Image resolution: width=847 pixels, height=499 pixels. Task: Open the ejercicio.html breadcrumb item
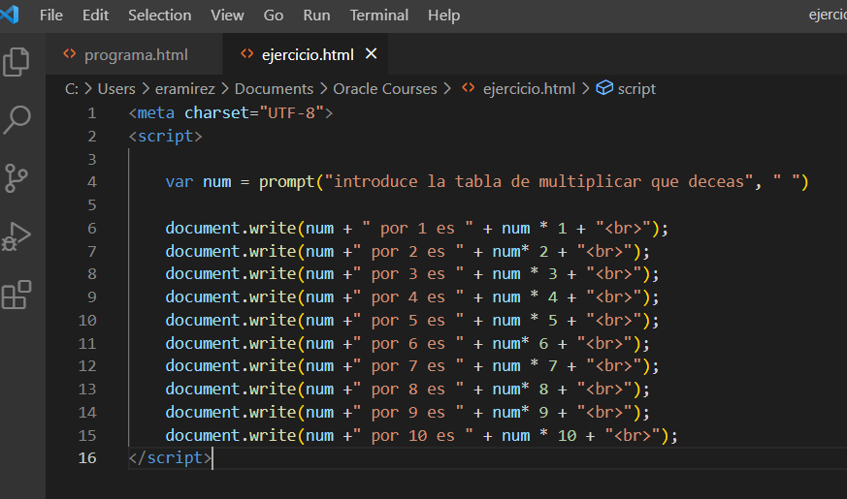(x=530, y=88)
